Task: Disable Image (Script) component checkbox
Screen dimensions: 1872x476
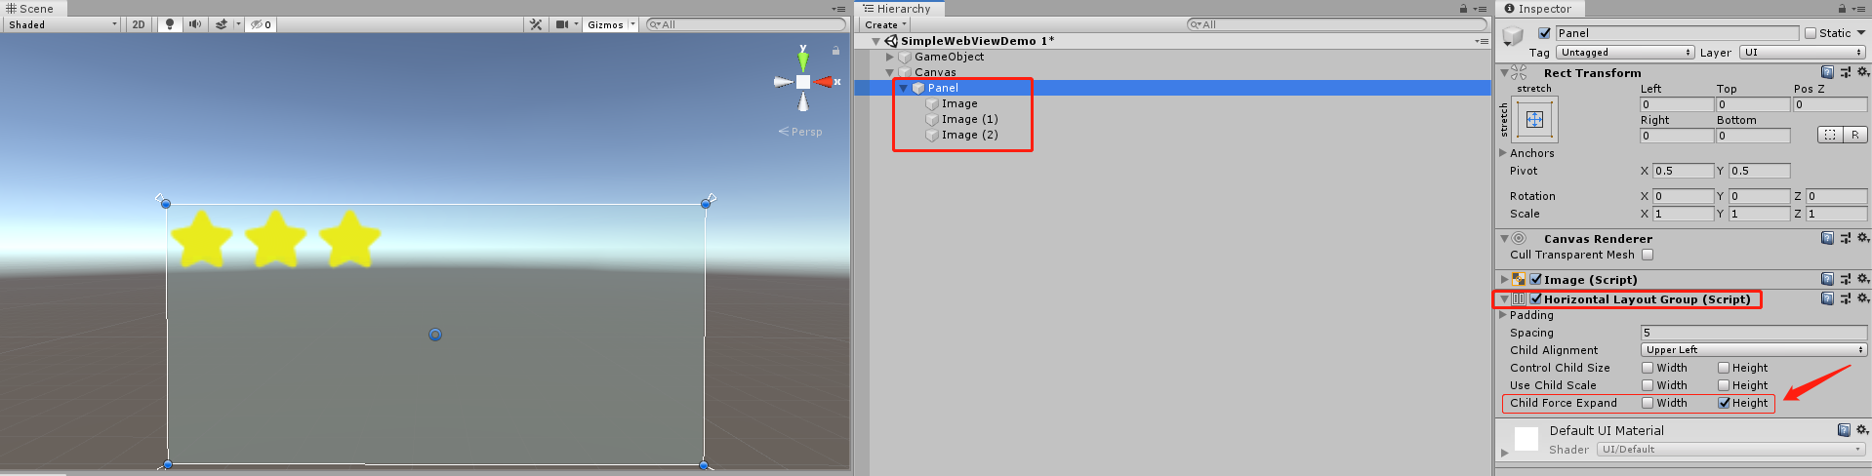Action: (x=1535, y=279)
